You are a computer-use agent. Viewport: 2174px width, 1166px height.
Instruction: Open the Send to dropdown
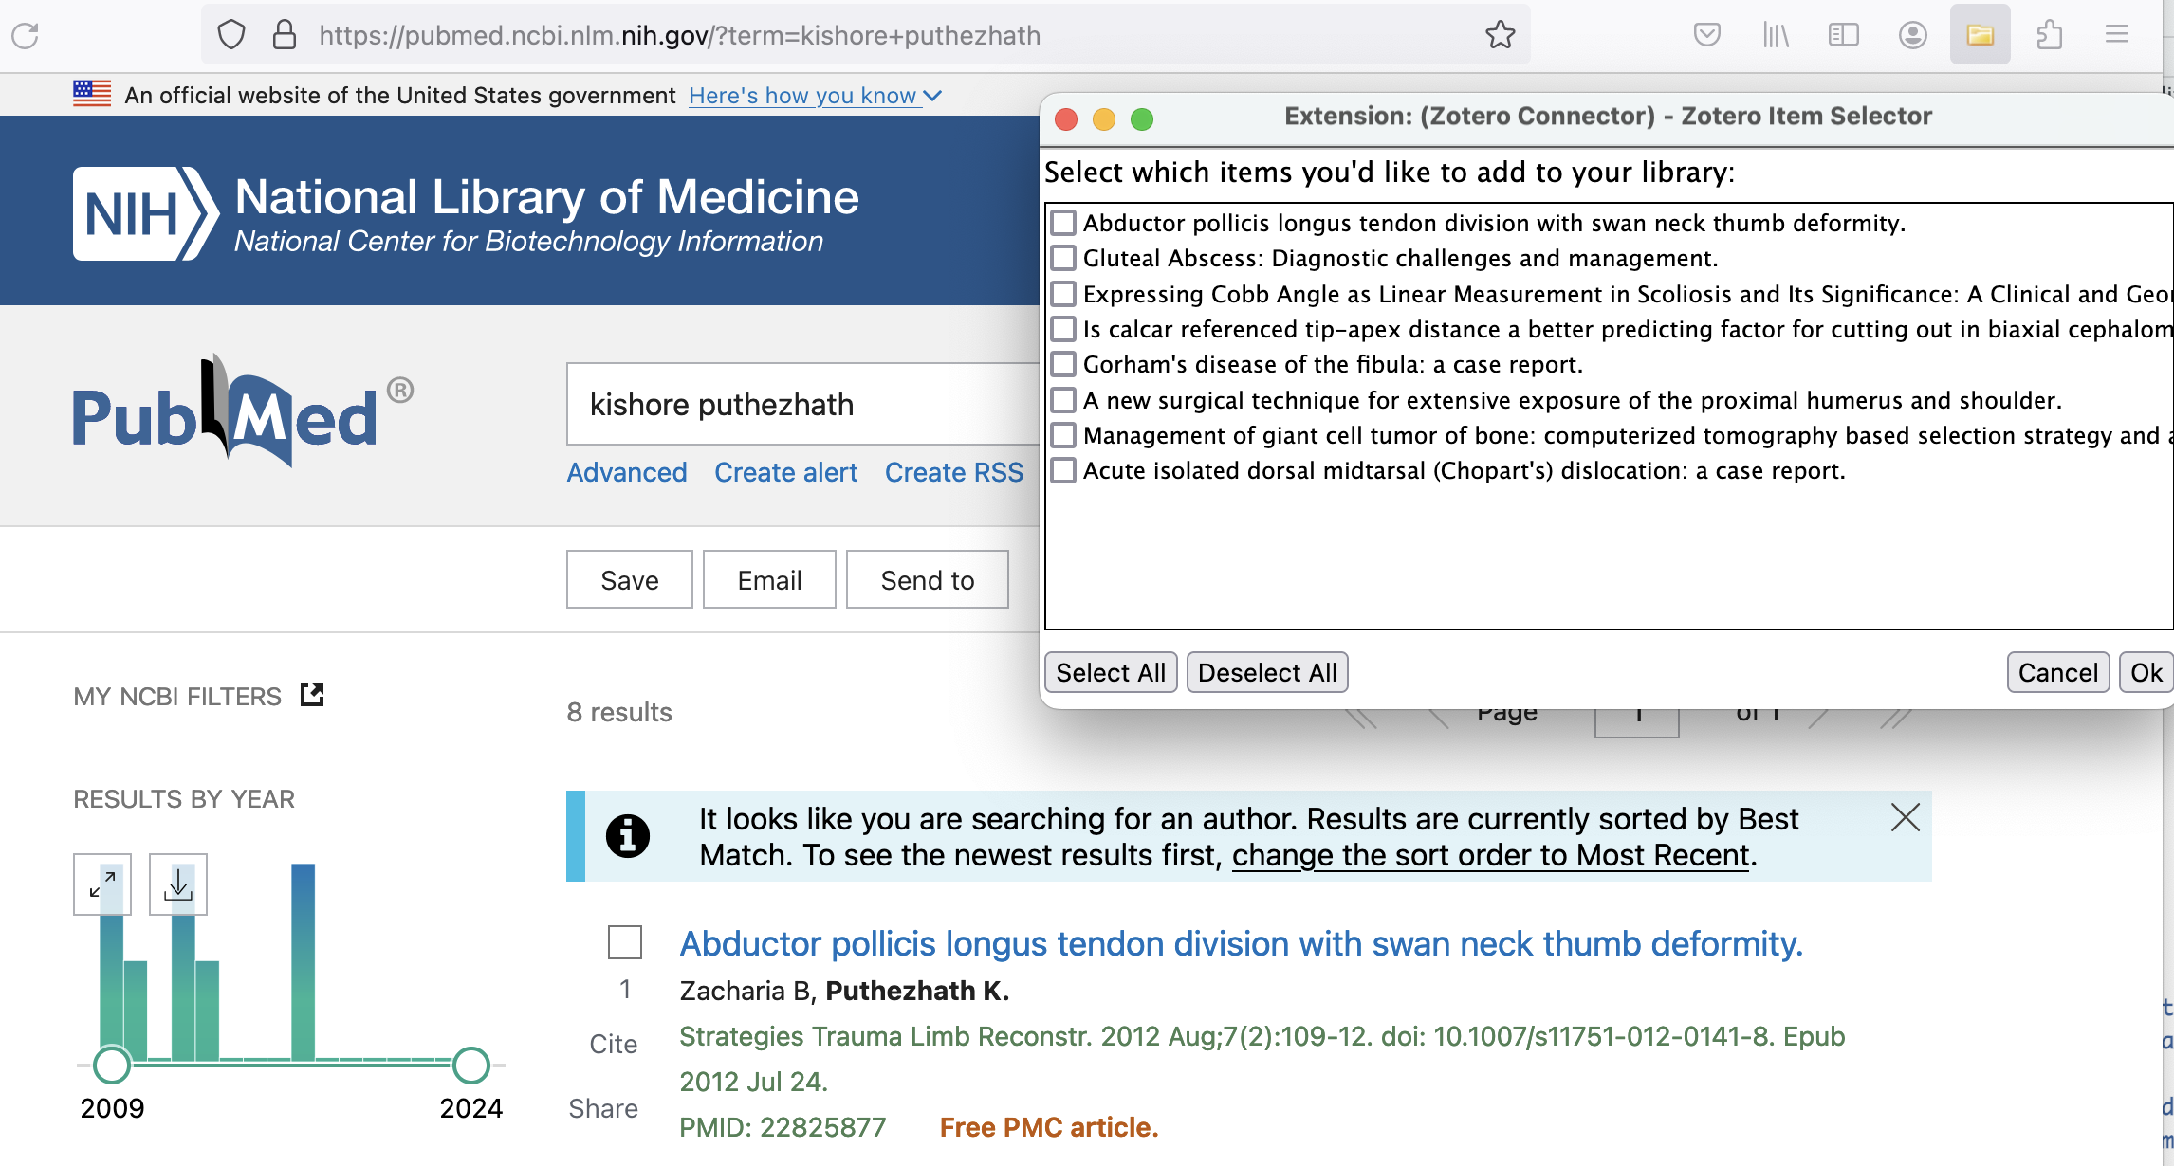pyautogui.click(x=927, y=579)
